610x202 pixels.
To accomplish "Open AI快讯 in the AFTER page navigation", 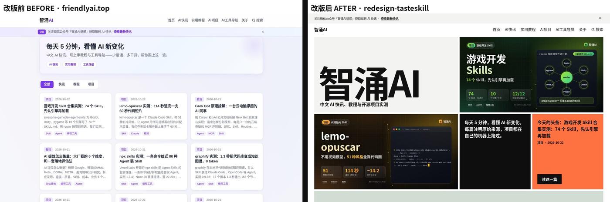I will [x=510, y=30].
